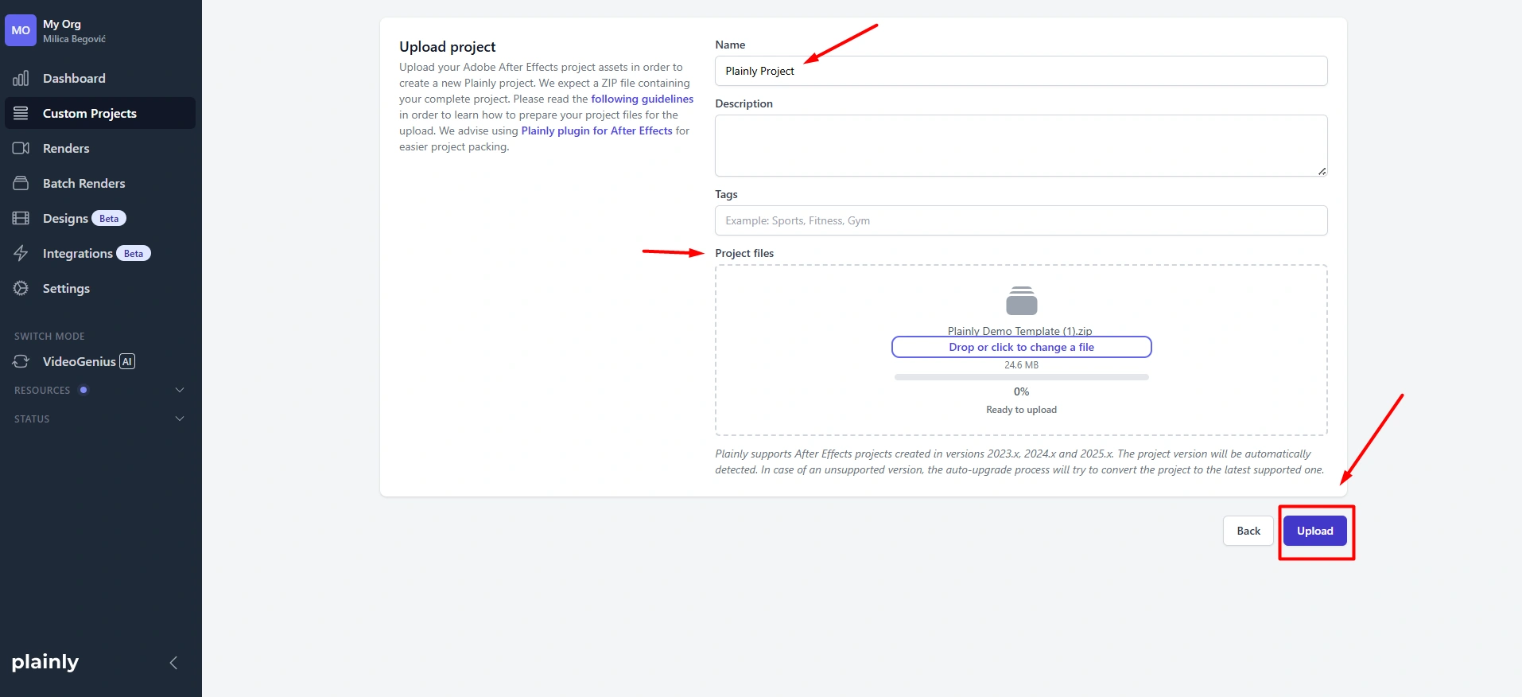
Task: Go to Renders page
Action: [100, 148]
